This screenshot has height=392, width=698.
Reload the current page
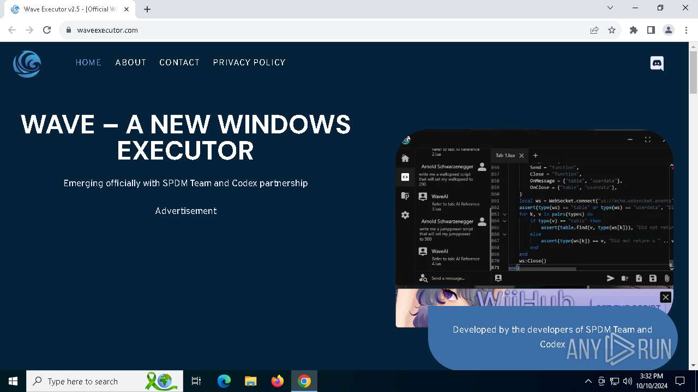pos(47,30)
